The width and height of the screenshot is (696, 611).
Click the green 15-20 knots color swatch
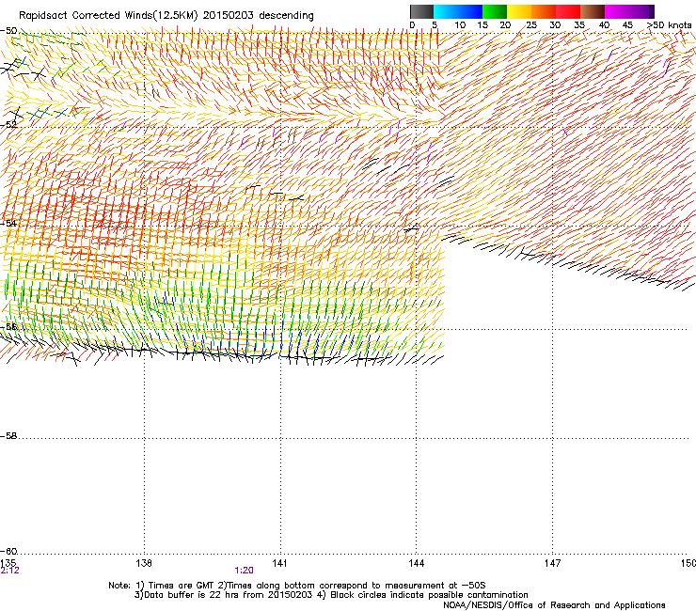click(495, 11)
